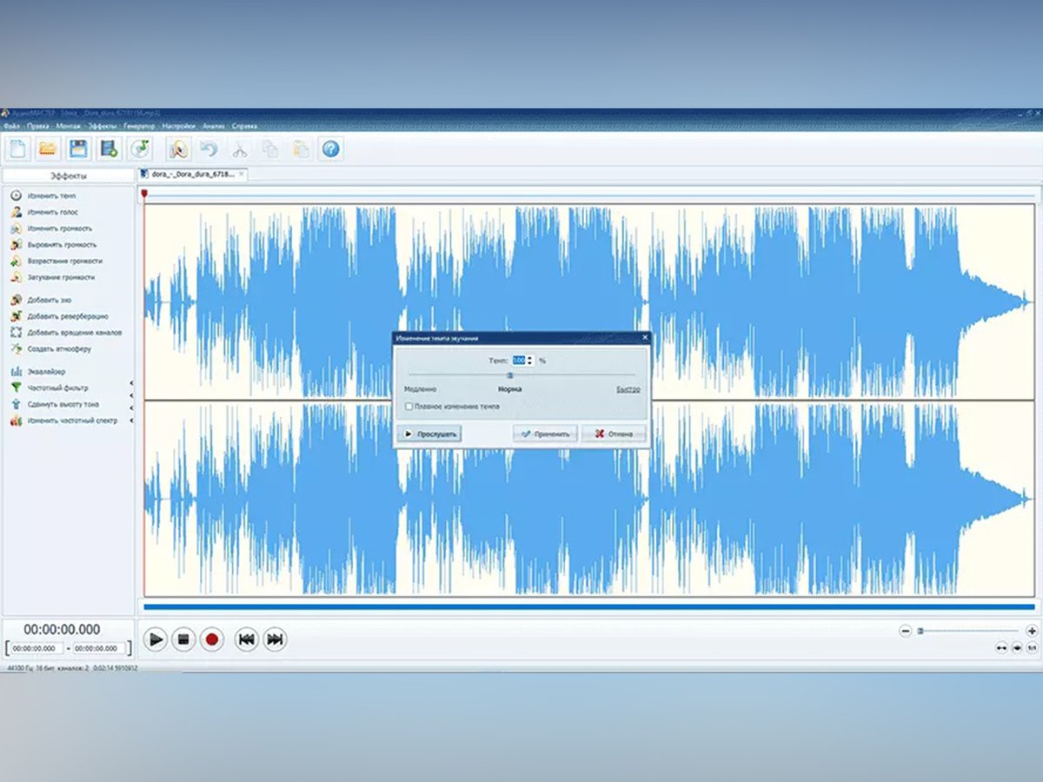Open the Генератор menu
This screenshot has width=1043, height=782.
point(139,127)
